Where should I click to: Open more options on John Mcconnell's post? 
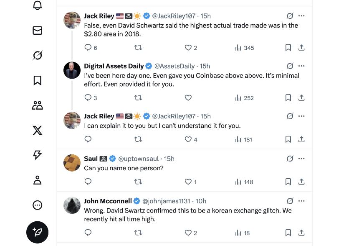point(301,201)
